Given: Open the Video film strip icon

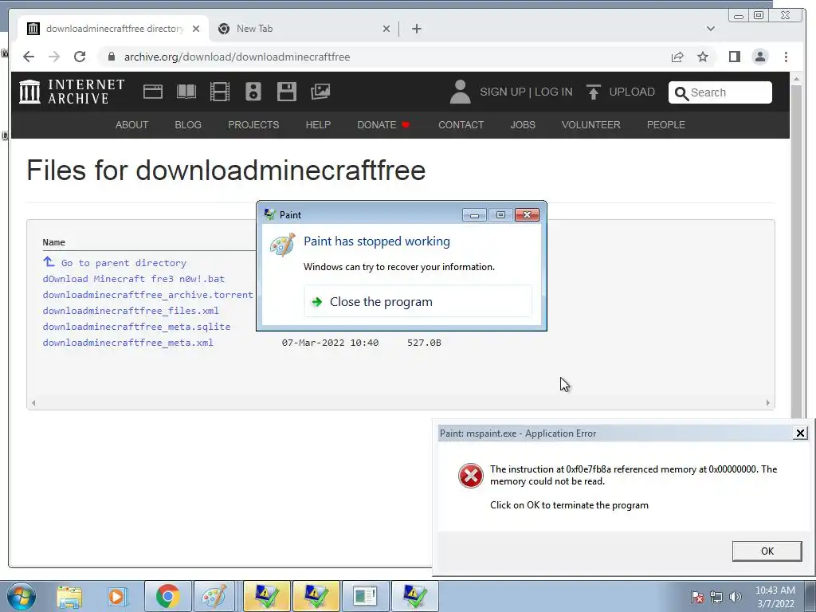Looking at the screenshot, I should point(220,92).
